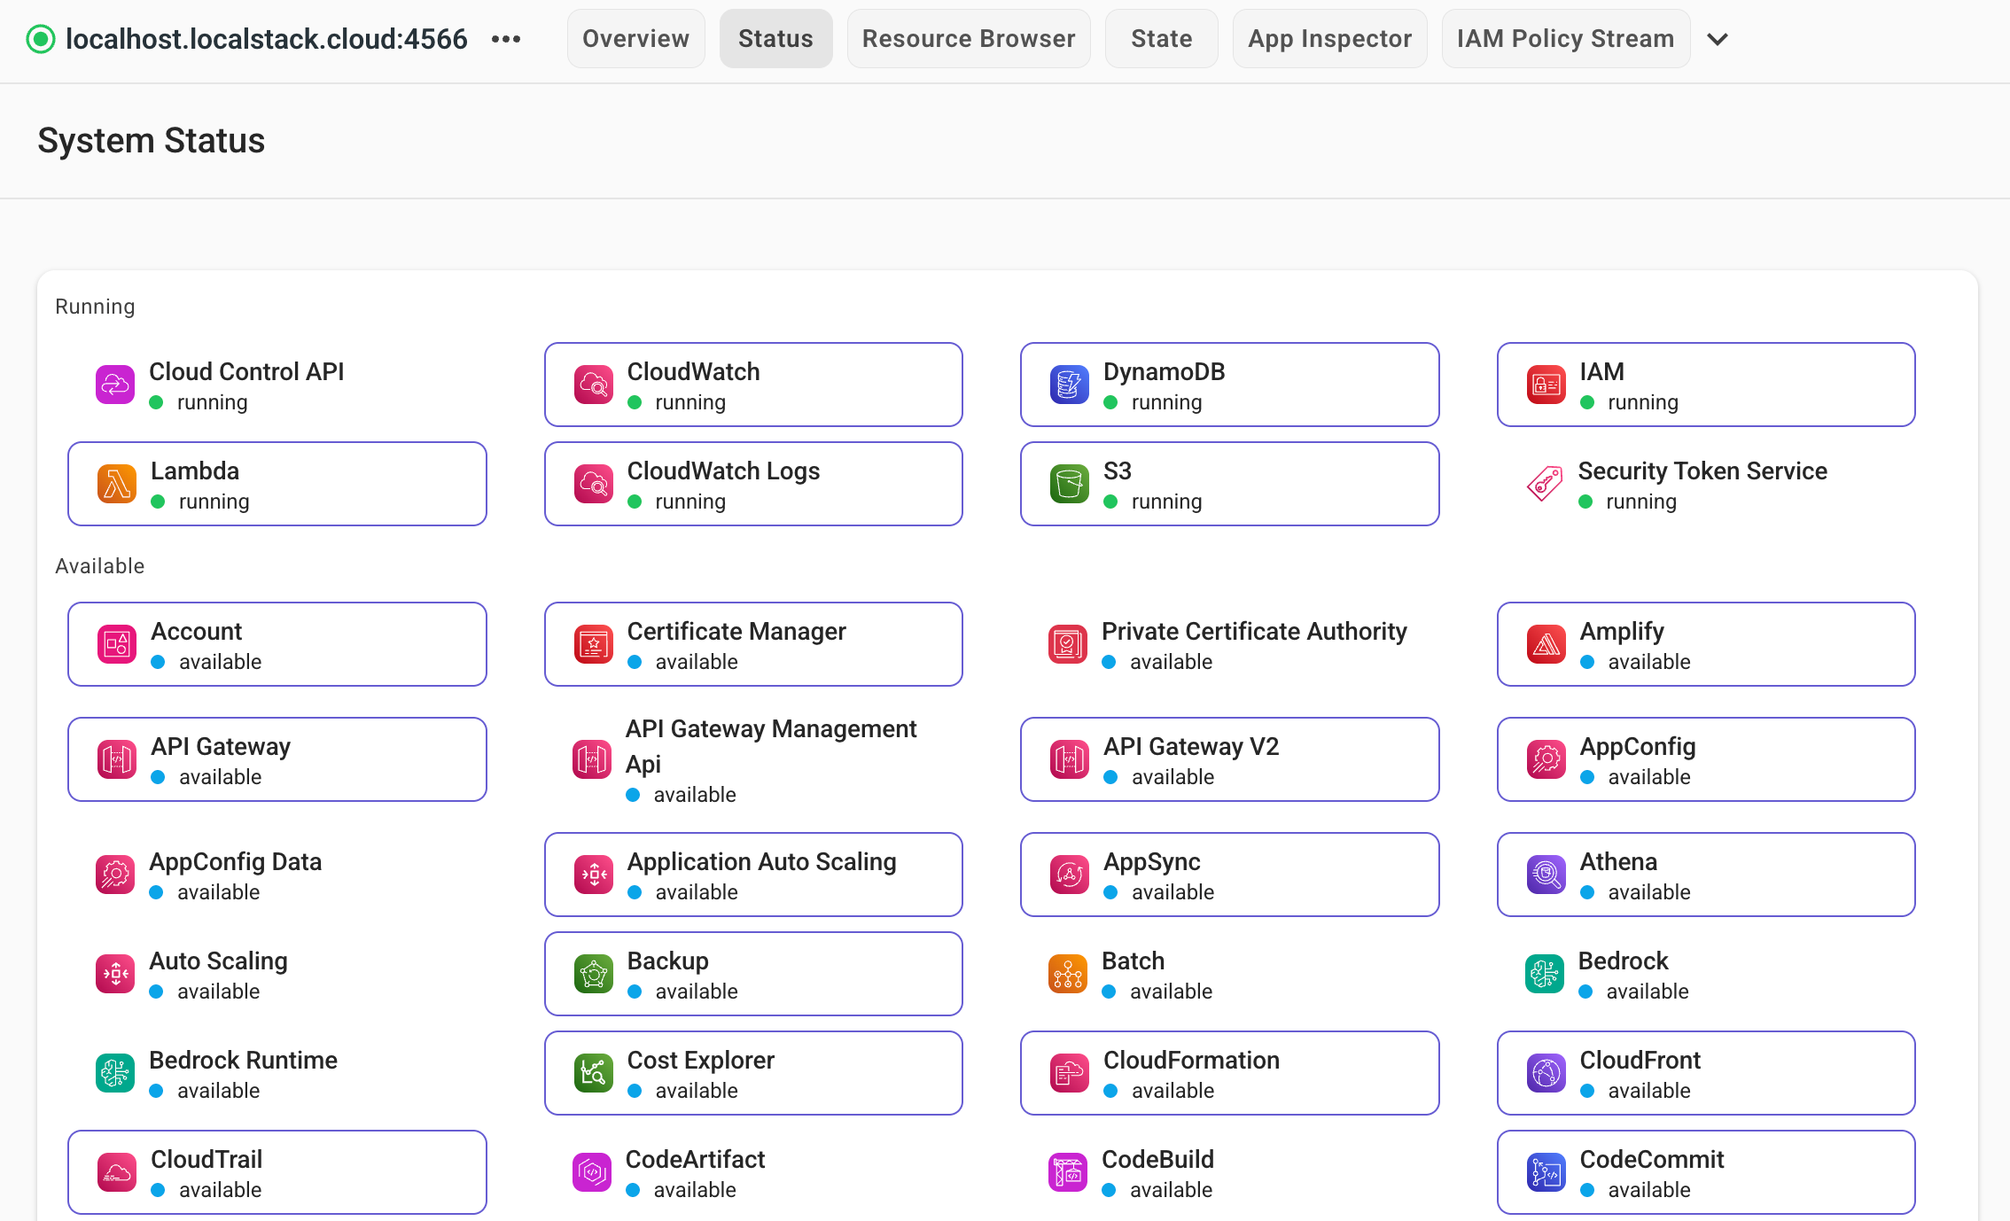Click the Cloud Control API service icon
2010x1221 pixels.
tap(115, 385)
